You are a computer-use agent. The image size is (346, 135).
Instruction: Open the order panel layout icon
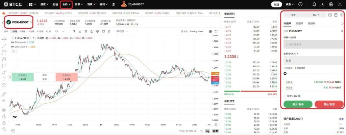click(330, 15)
